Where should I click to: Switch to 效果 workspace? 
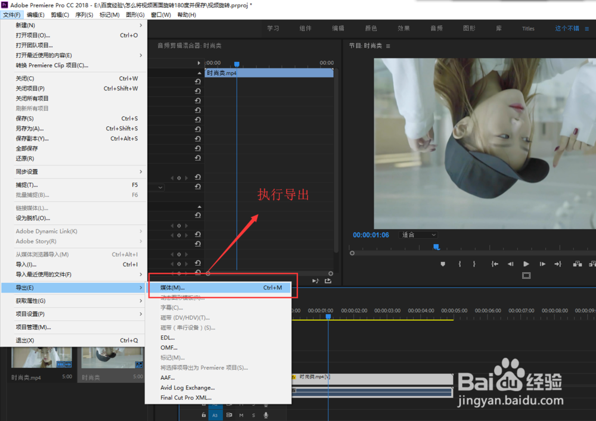click(x=403, y=29)
